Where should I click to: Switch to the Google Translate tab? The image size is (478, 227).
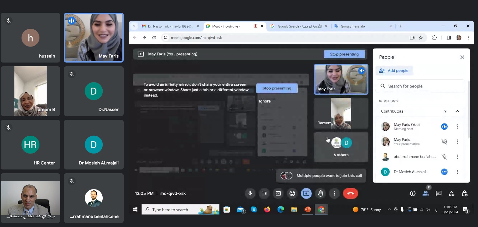point(352,26)
